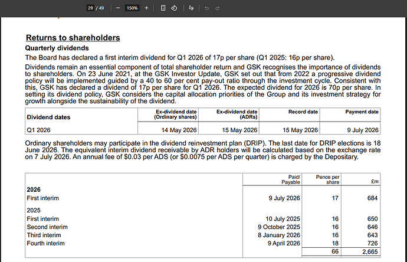Click the Fourth interim row label
Screen dimensions: 407x262
pos(45,243)
